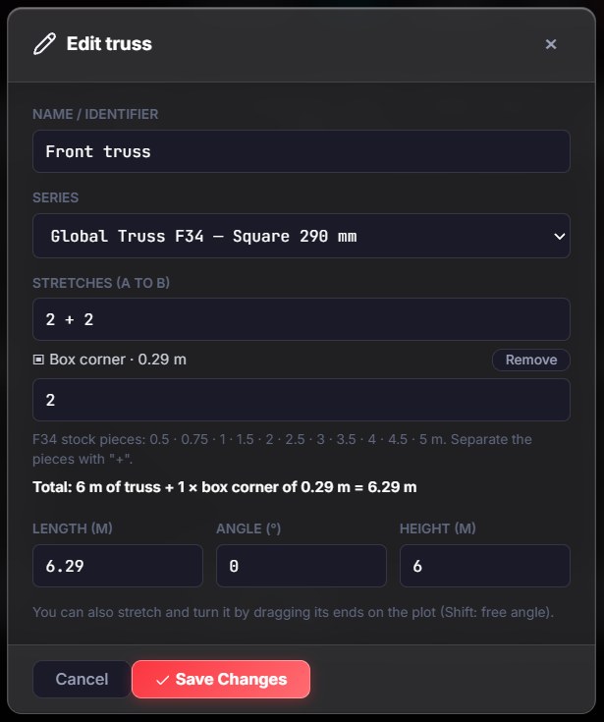Expand the series dropdown chevron arrow
This screenshot has height=722, width=604.
point(560,236)
